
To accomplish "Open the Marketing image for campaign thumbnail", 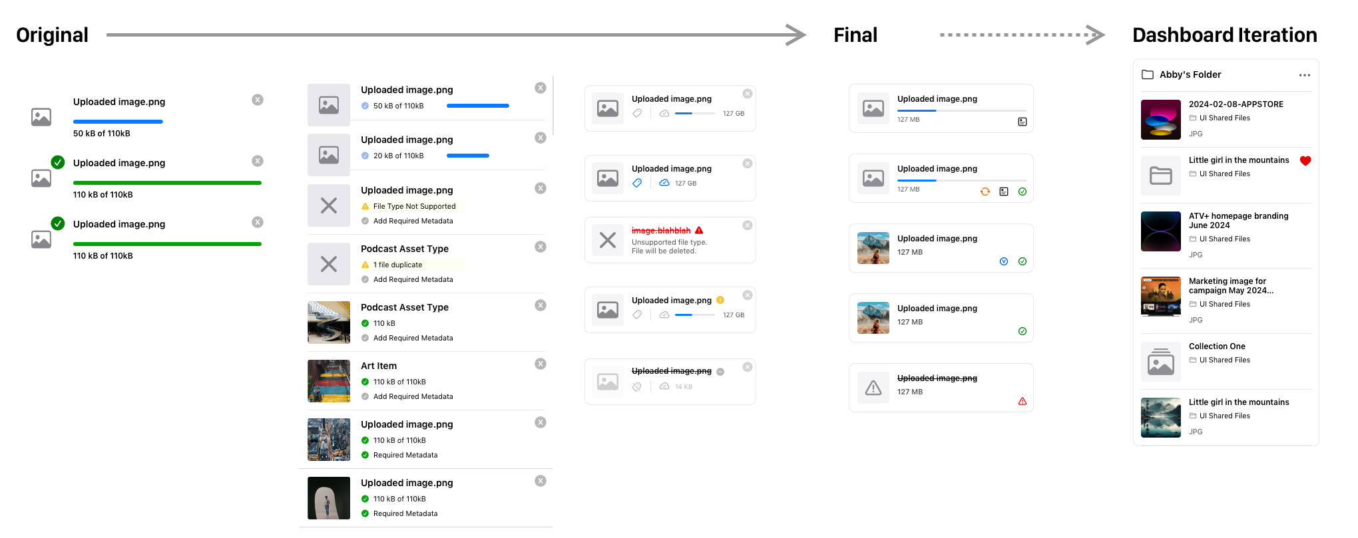I will (1160, 297).
